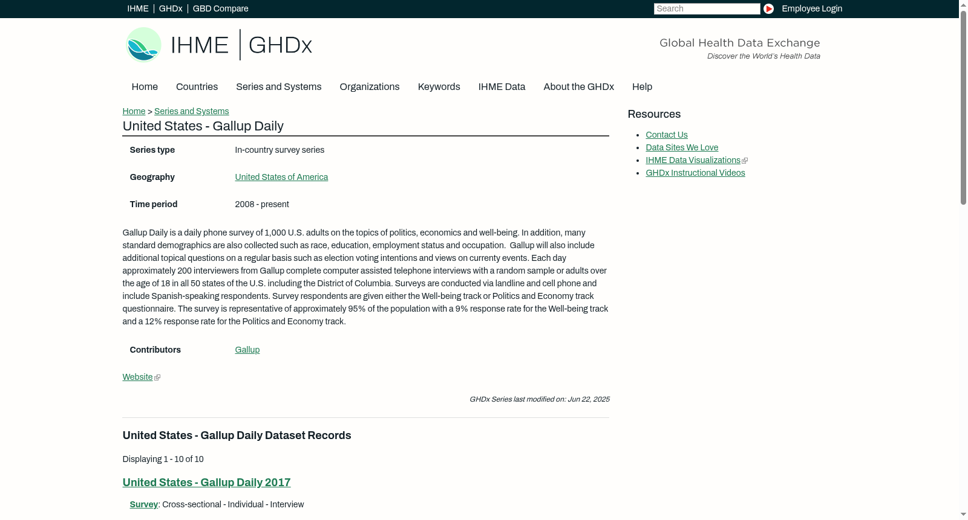Click the IHME link in top bar
Image resolution: width=968 pixels, height=520 pixels.
click(x=138, y=8)
